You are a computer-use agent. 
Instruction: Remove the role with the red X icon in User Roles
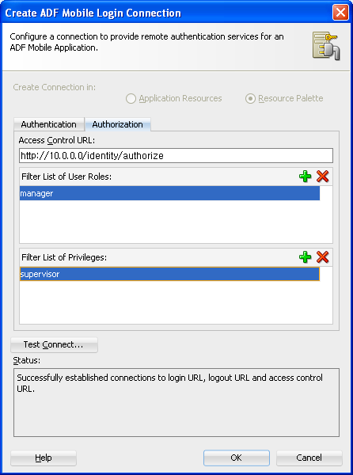point(322,177)
